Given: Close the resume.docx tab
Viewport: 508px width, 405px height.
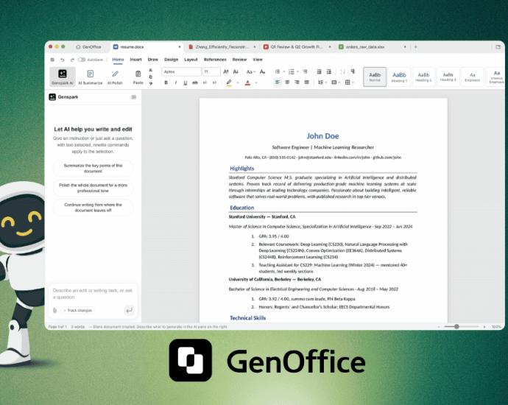Looking at the screenshot, I should pos(180,47).
